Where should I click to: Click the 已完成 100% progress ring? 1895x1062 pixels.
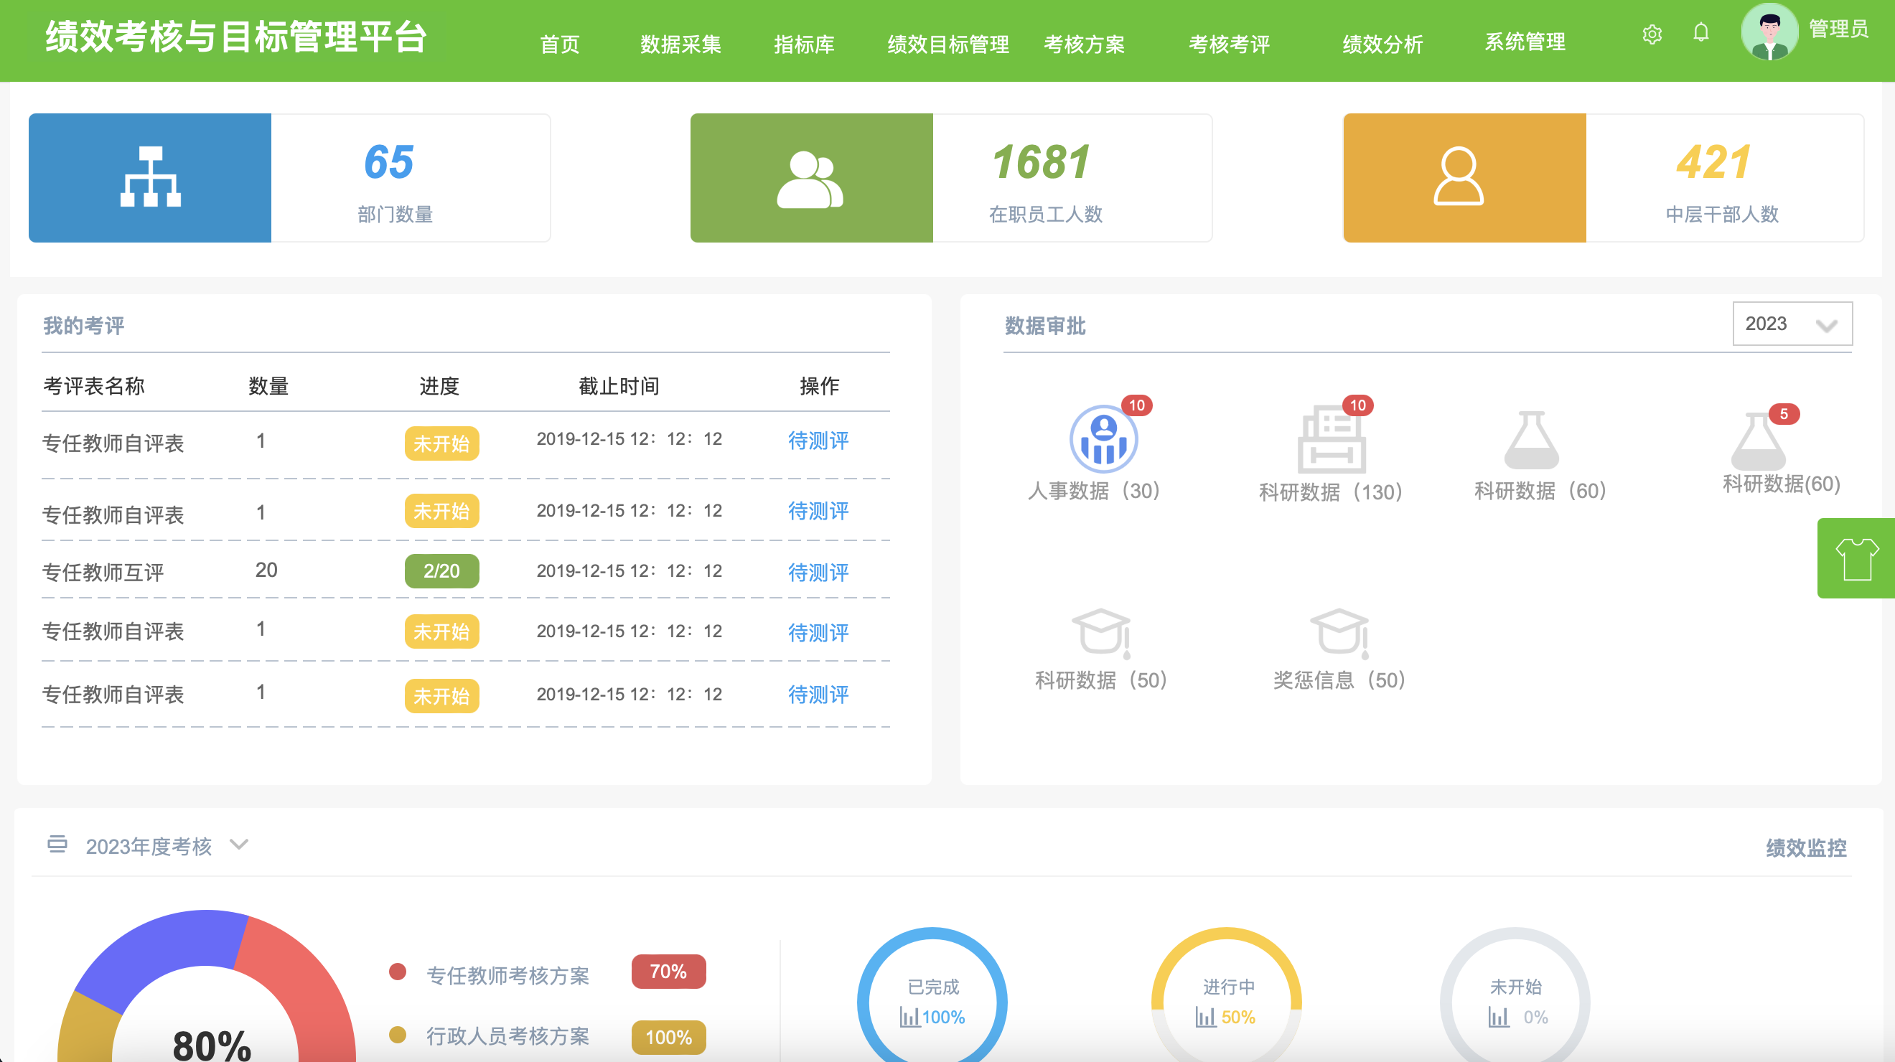click(x=932, y=1000)
